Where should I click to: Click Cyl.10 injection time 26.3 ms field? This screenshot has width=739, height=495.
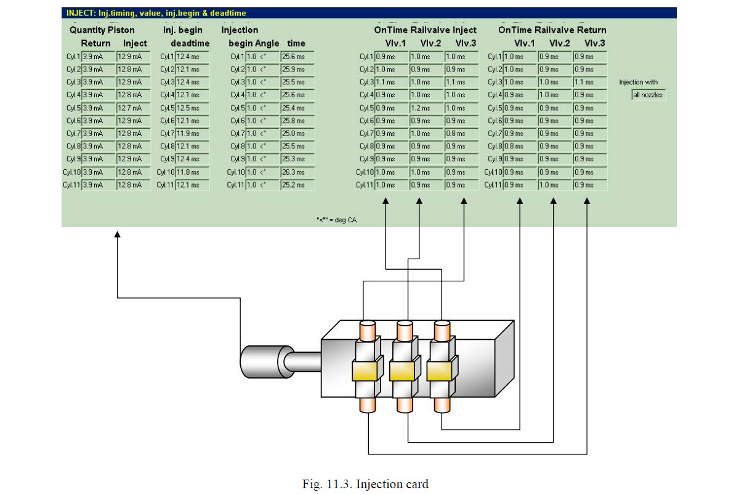pyautogui.click(x=297, y=172)
